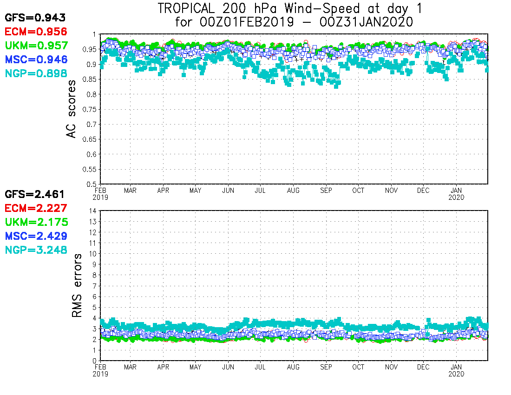Viewport: 511px width, 395px height.
Task: Click the "4" tick on RMS errors axis
Action: (95, 318)
